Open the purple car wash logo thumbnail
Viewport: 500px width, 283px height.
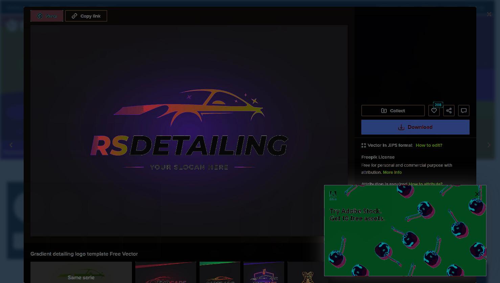click(x=264, y=272)
